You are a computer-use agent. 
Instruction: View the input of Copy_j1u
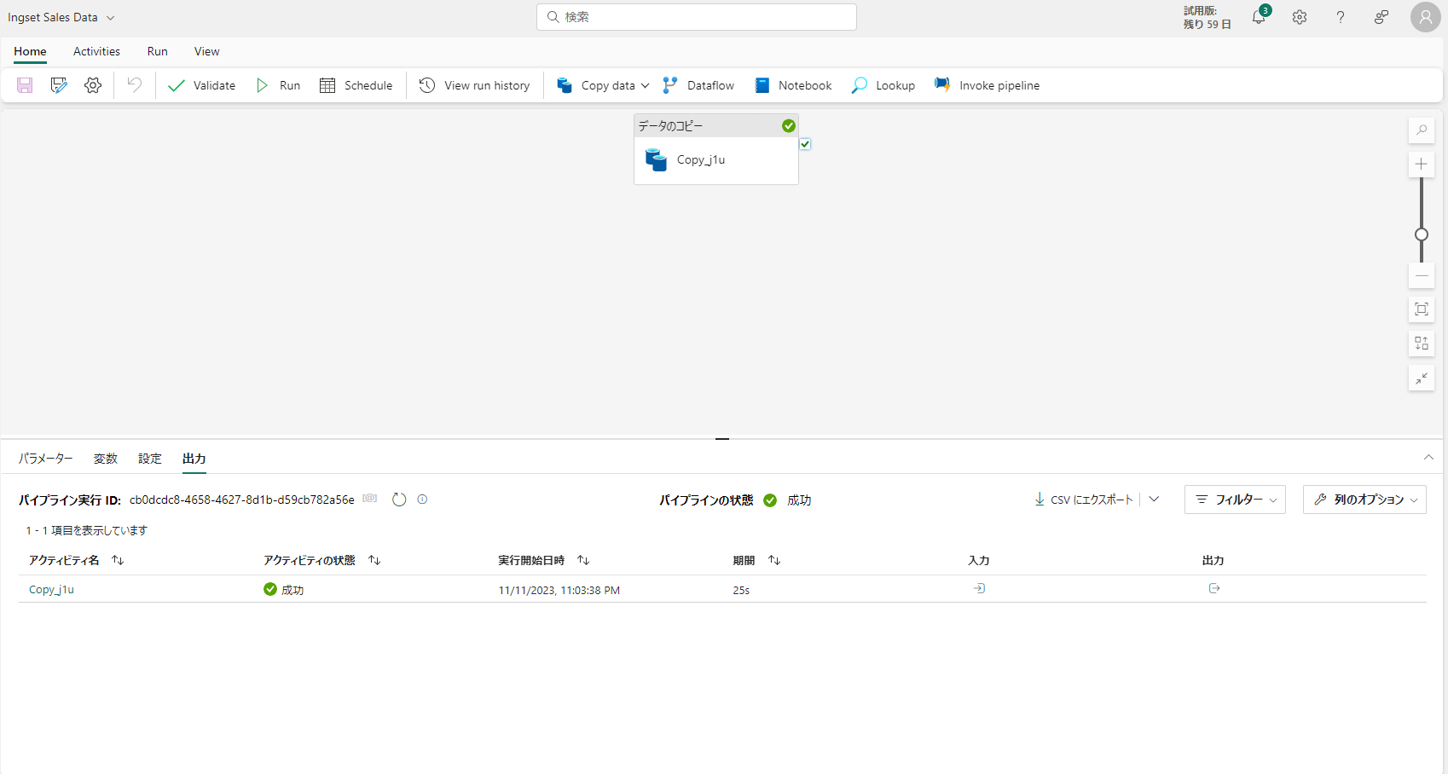point(979,589)
